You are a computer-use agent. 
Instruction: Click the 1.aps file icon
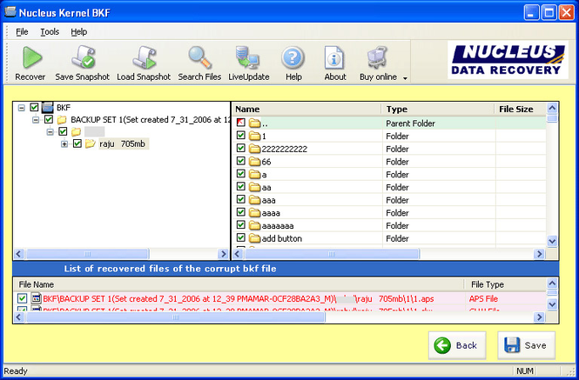point(36,298)
